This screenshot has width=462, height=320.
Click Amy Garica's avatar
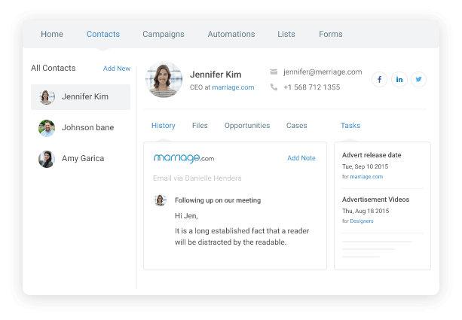point(47,159)
